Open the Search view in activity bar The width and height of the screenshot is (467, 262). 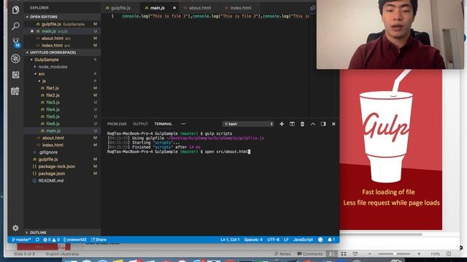15,26
